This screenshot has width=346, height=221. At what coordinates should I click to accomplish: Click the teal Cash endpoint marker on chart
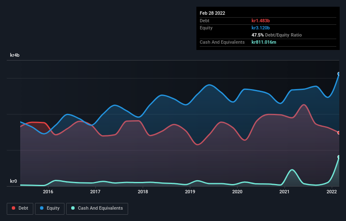click(x=339, y=157)
